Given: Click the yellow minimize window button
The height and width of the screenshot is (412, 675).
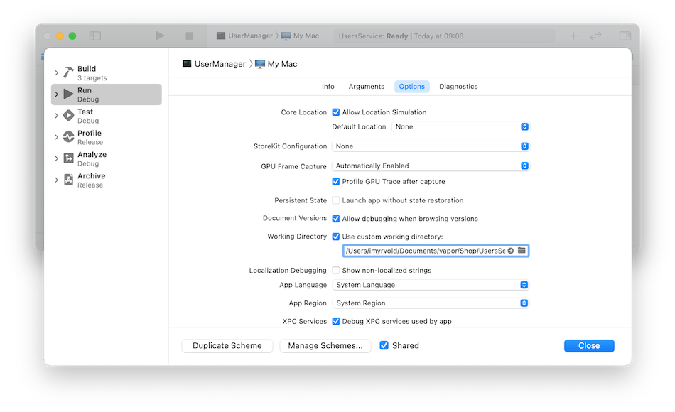Looking at the screenshot, I should click(60, 36).
